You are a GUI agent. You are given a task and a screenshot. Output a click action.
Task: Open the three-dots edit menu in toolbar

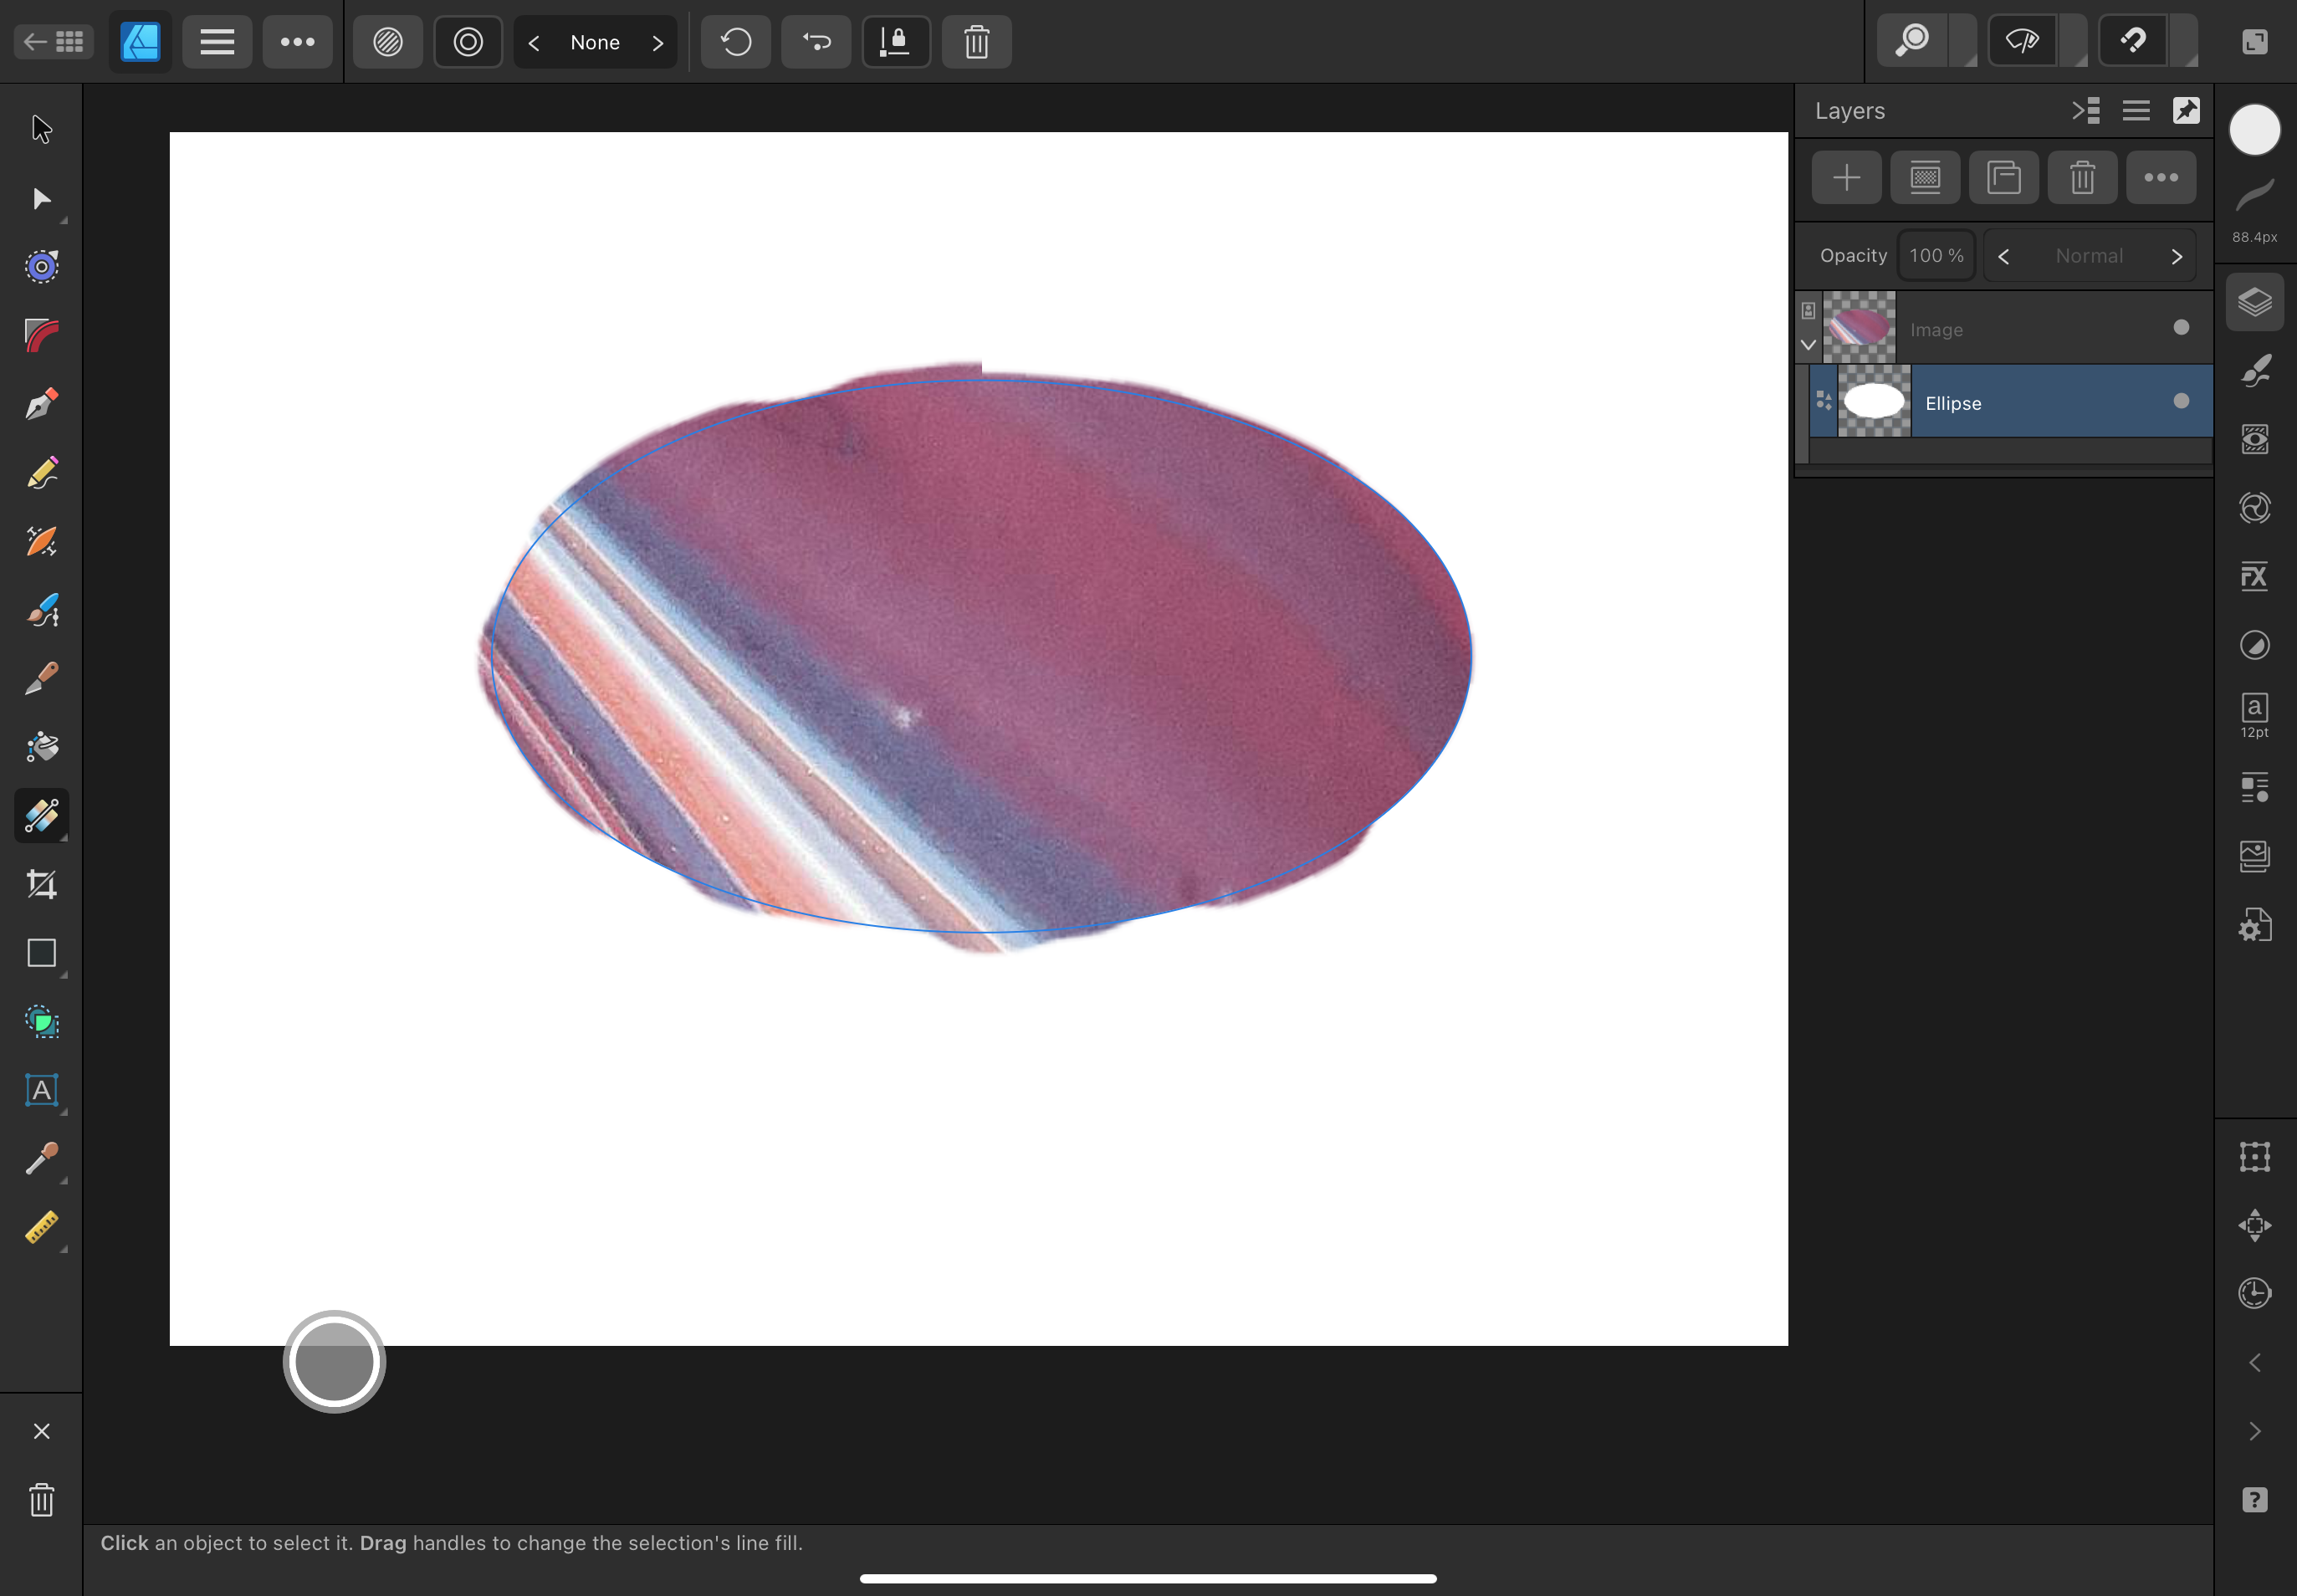point(297,42)
